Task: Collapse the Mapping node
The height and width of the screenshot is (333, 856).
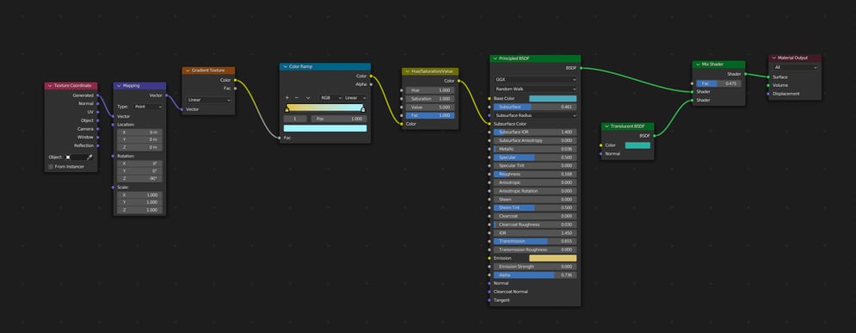Action: pos(119,86)
